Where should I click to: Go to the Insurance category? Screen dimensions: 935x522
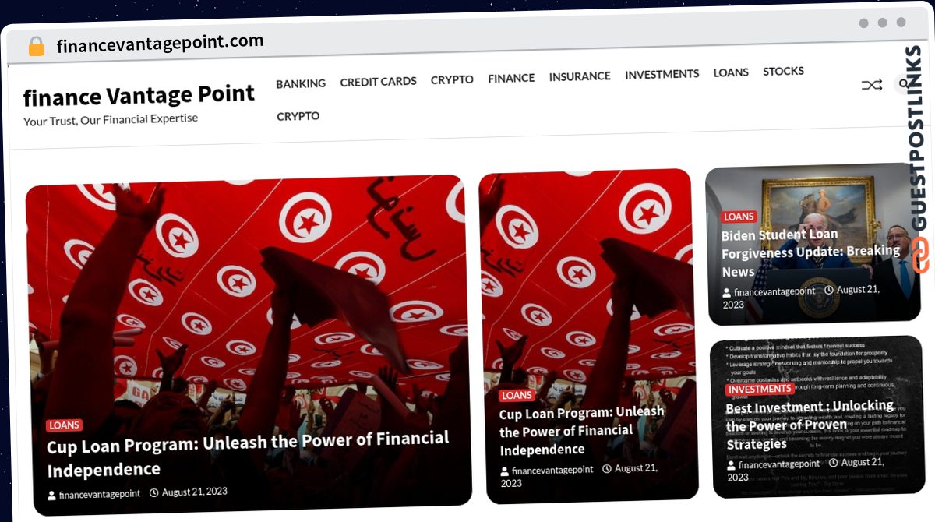pyautogui.click(x=580, y=76)
